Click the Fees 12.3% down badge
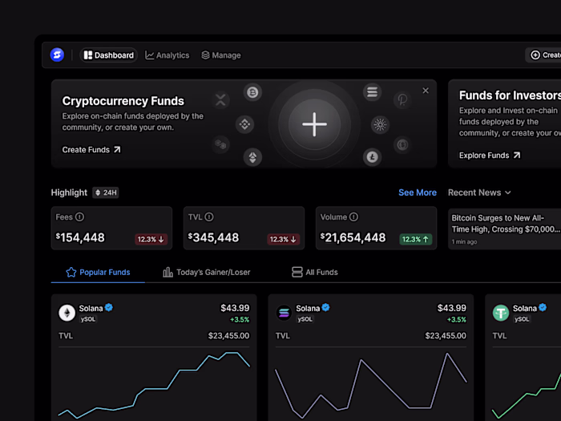 coord(151,239)
